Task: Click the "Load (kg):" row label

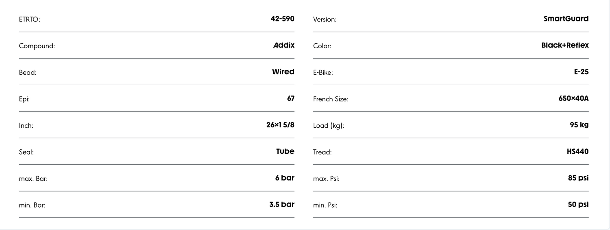Action: pyautogui.click(x=329, y=126)
